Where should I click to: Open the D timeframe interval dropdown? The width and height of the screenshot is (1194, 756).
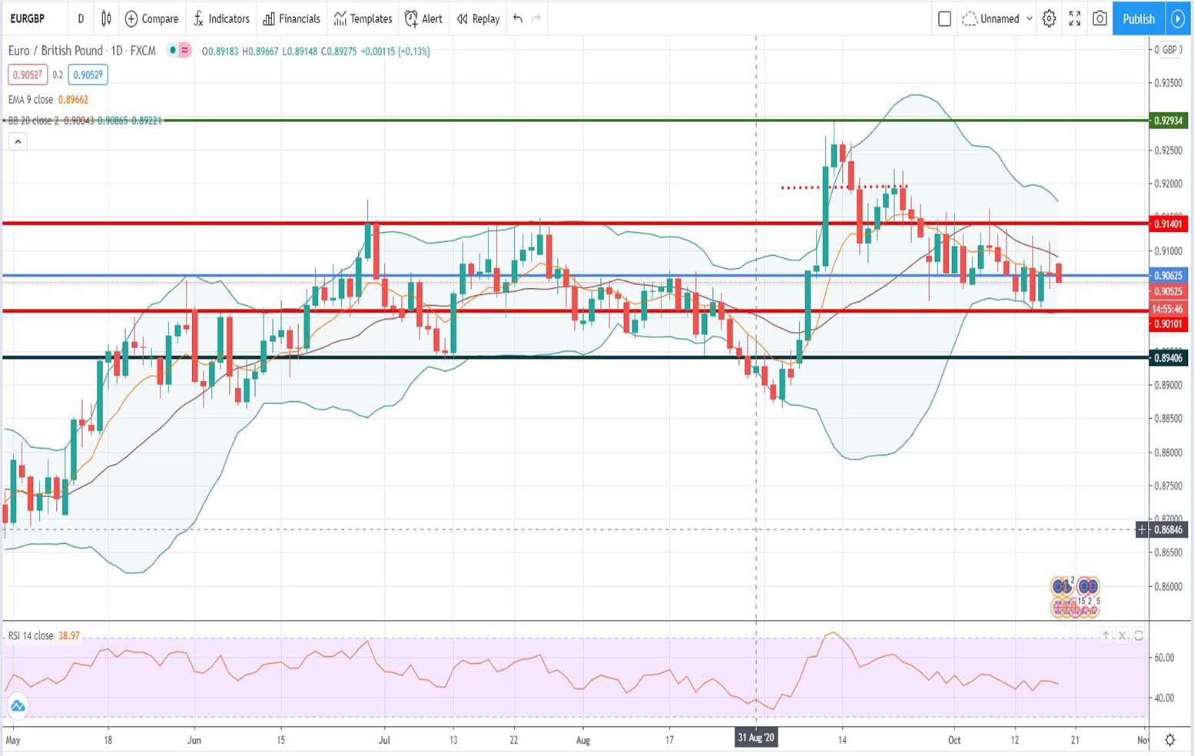click(80, 18)
